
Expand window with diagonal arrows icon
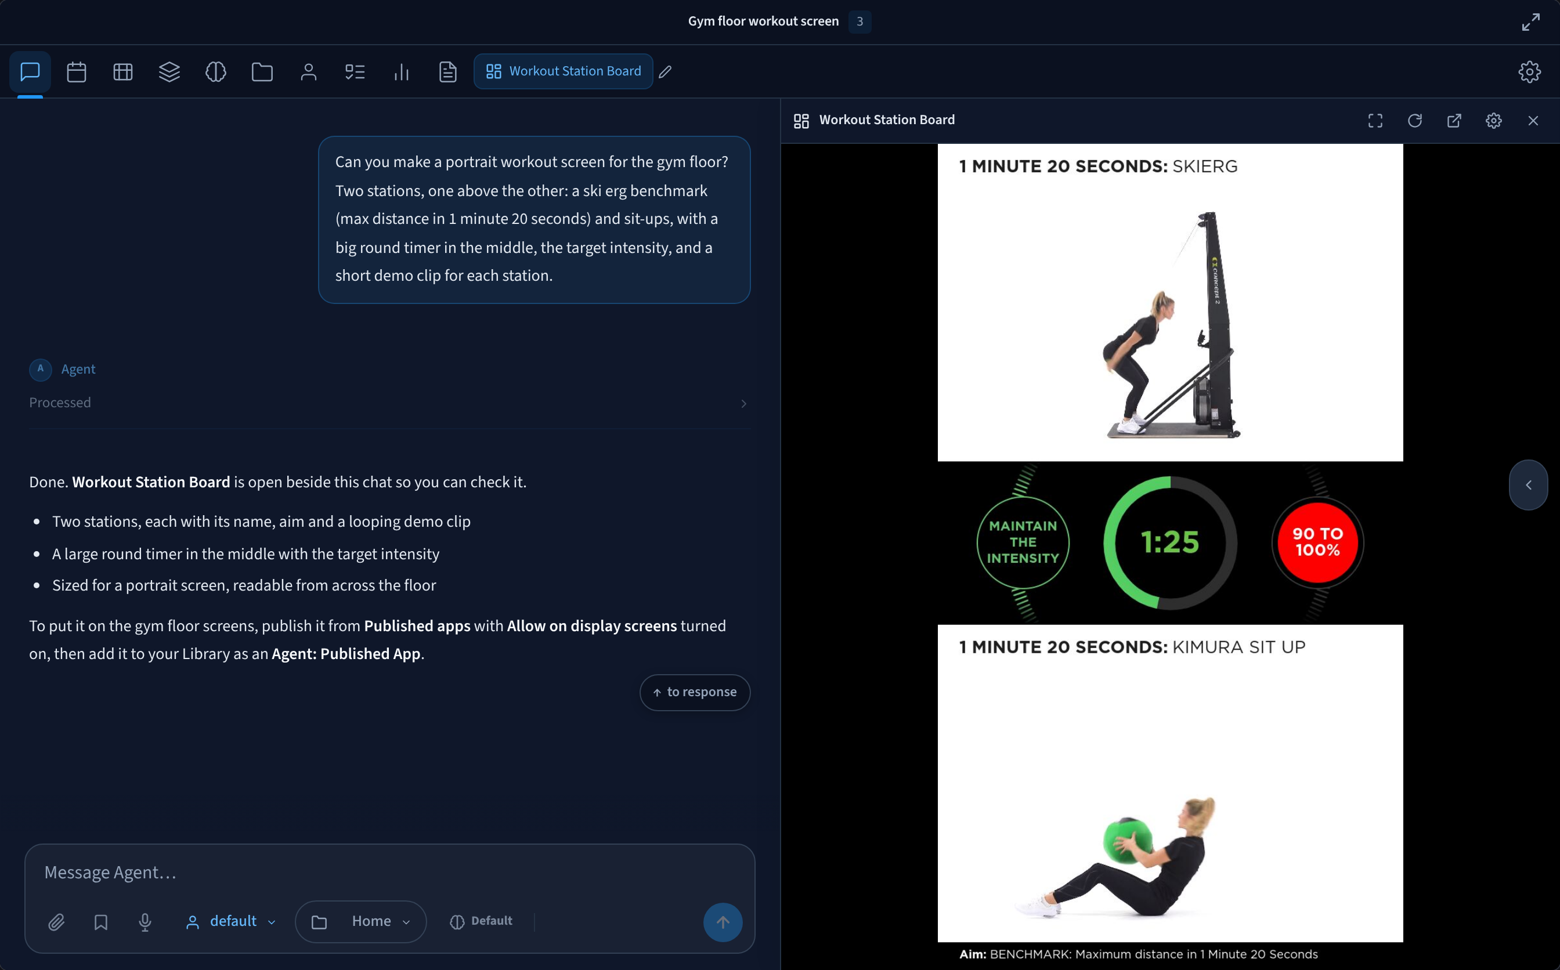1530,22
